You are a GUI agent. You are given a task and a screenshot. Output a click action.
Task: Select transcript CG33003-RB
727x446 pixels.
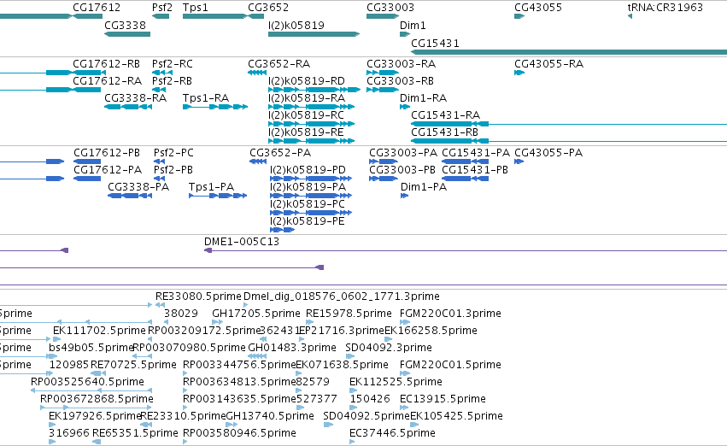[400, 80]
